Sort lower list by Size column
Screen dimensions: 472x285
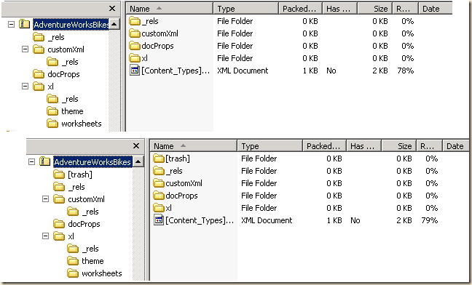coord(399,146)
